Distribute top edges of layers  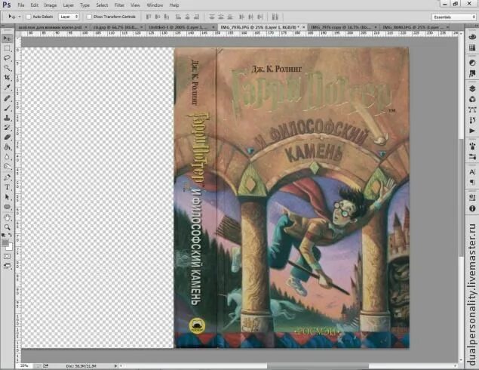coord(212,17)
